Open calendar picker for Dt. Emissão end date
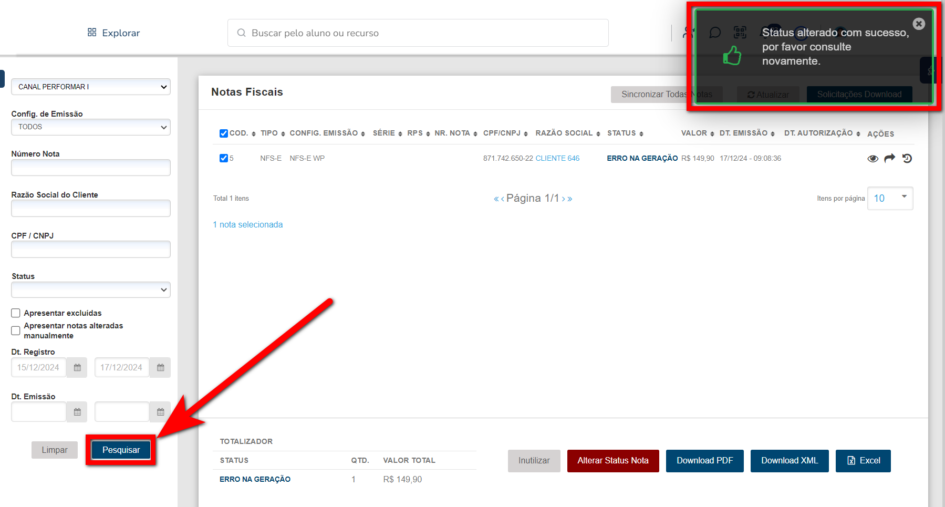The height and width of the screenshot is (507, 945). click(160, 412)
